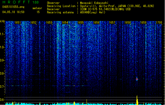The image size is (165, 105).
Task: Click the 1658 time marker
Action: pyautogui.click(x=128, y=22)
